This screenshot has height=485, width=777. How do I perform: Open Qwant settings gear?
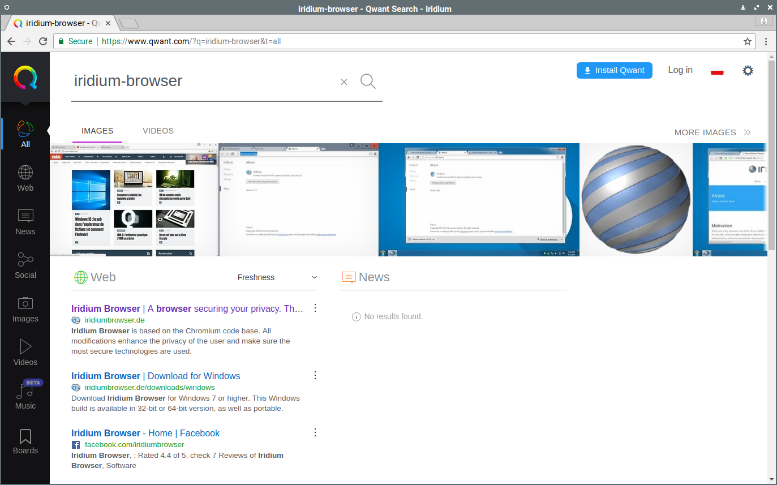pyautogui.click(x=748, y=70)
